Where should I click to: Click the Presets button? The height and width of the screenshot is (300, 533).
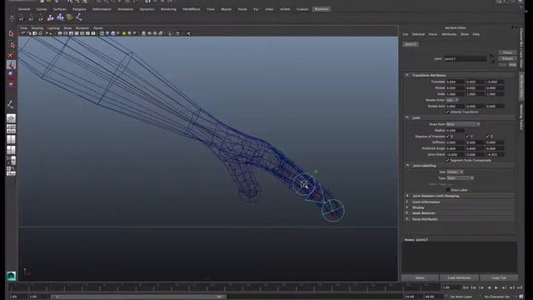[x=507, y=58]
